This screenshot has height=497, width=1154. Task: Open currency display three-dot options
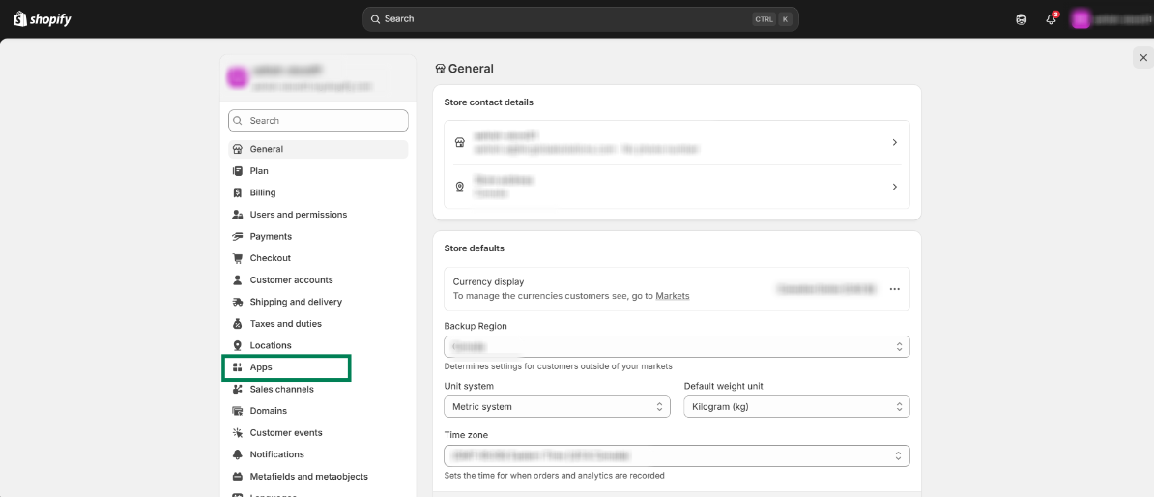point(895,289)
